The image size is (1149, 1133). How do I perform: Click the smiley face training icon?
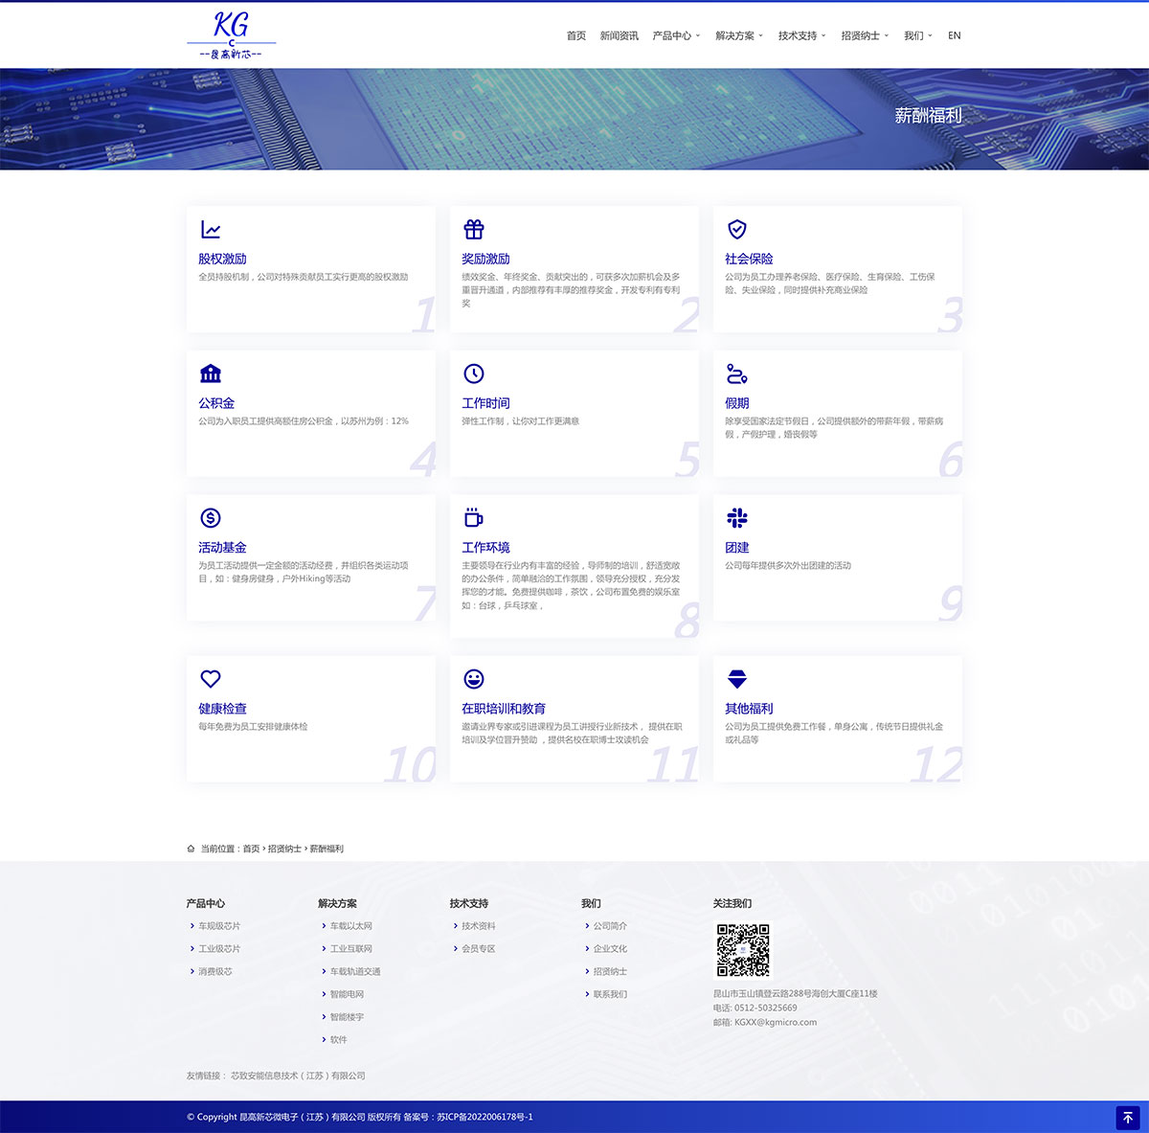click(x=474, y=679)
